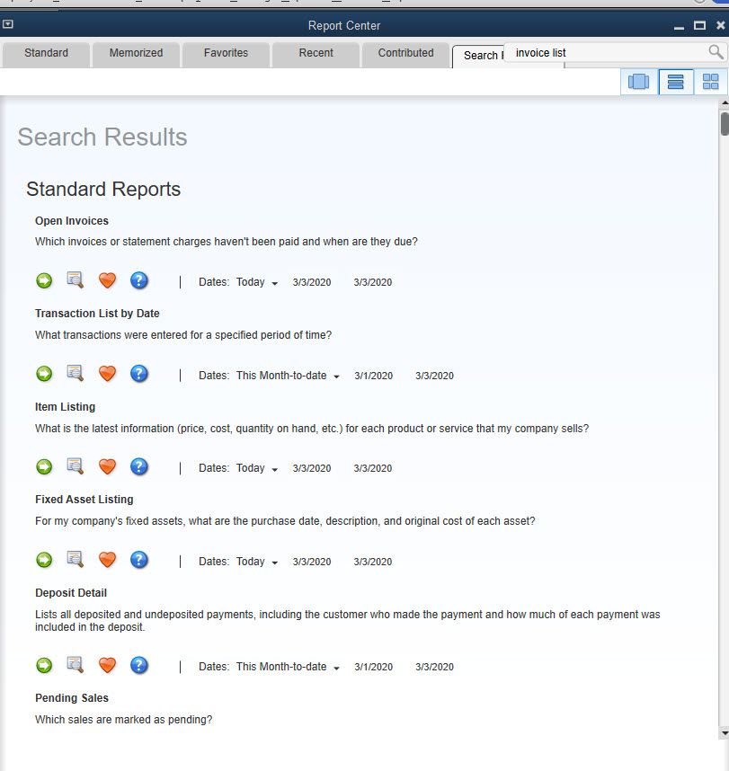The height and width of the screenshot is (771, 729).
Task: Open the Pending Sales report title
Action: tap(72, 697)
